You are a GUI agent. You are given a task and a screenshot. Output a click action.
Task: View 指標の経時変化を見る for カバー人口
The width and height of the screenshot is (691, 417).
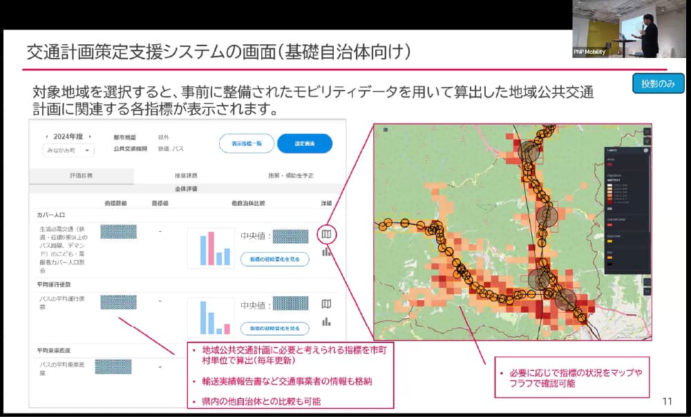[274, 259]
